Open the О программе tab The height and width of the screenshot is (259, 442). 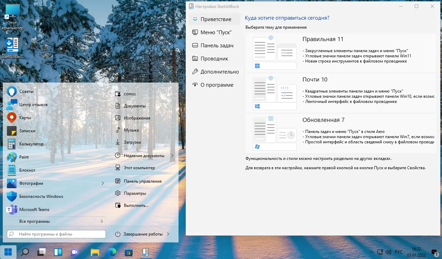coord(214,85)
